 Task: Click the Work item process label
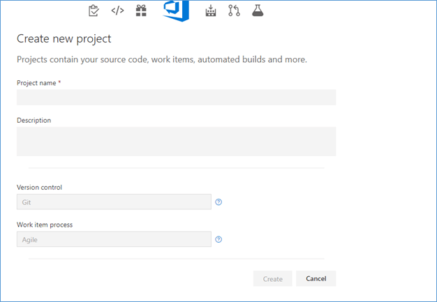click(45, 224)
